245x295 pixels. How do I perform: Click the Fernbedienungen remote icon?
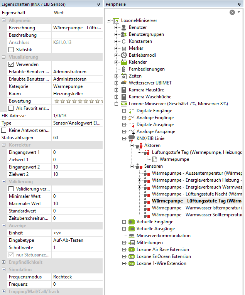[123, 69]
